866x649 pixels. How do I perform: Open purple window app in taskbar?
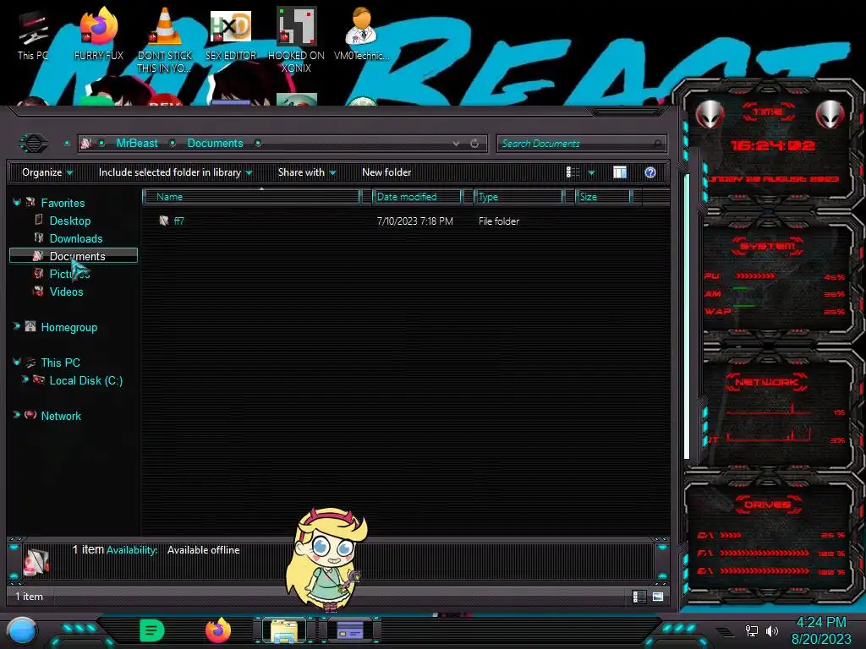coord(349,630)
